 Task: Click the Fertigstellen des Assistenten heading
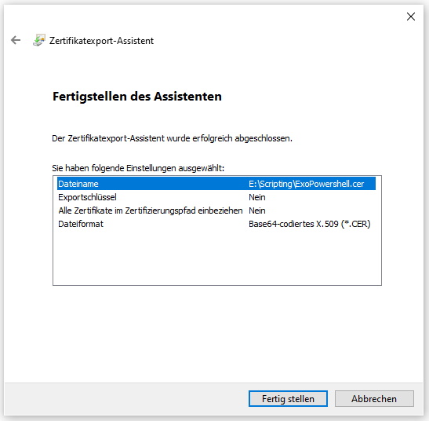pyautogui.click(x=137, y=97)
